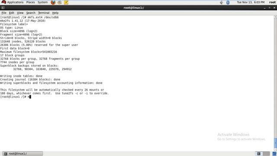
Task: Open the Search menu in terminal
Action: 31,13
